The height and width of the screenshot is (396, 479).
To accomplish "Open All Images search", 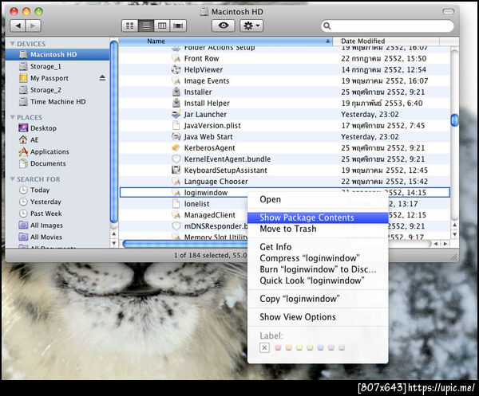I will [57, 225].
